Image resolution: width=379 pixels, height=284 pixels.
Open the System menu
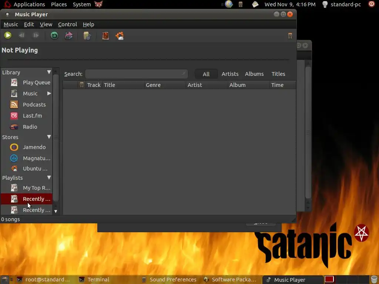[x=82, y=4]
